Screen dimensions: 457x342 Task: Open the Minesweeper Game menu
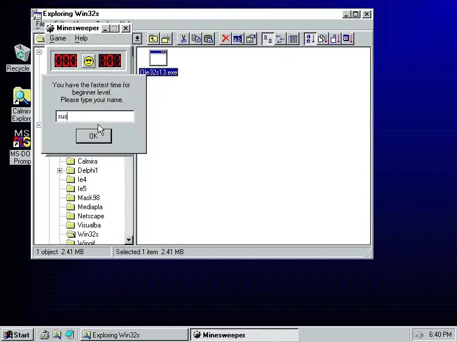tap(58, 38)
